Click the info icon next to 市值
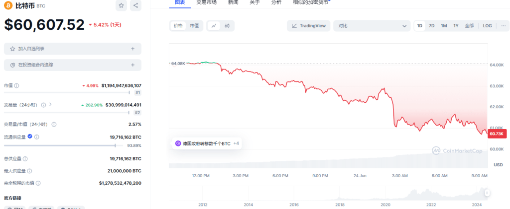 point(17,86)
